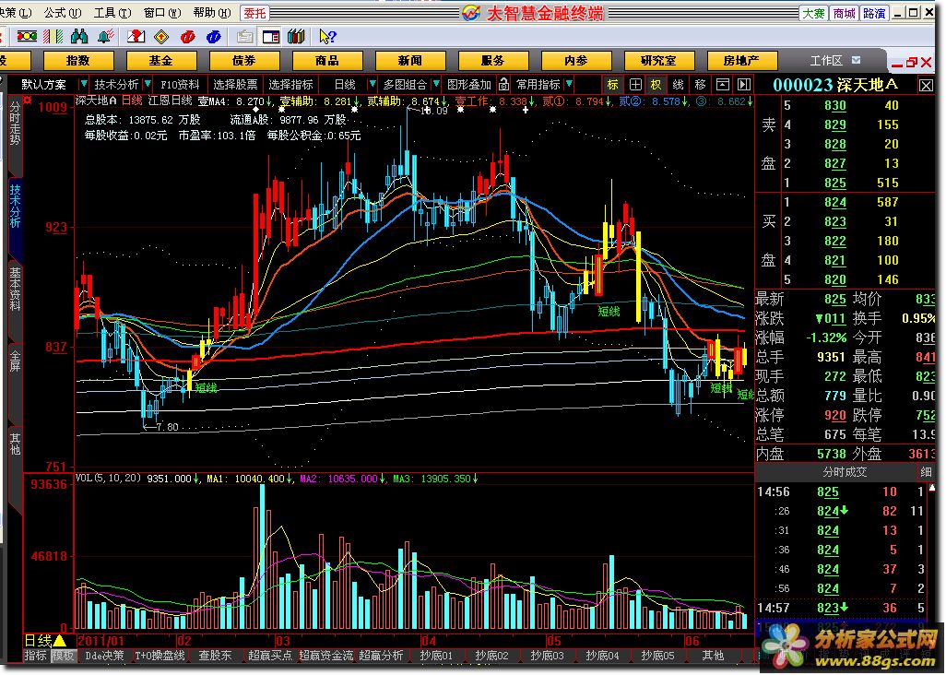The width and height of the screenshot is (946, 675).
Task: Click the 委托 order button
Action: coord(255,13)
